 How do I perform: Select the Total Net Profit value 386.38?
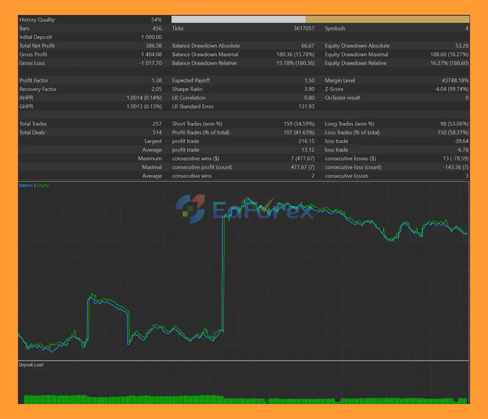tap(153, 46)
